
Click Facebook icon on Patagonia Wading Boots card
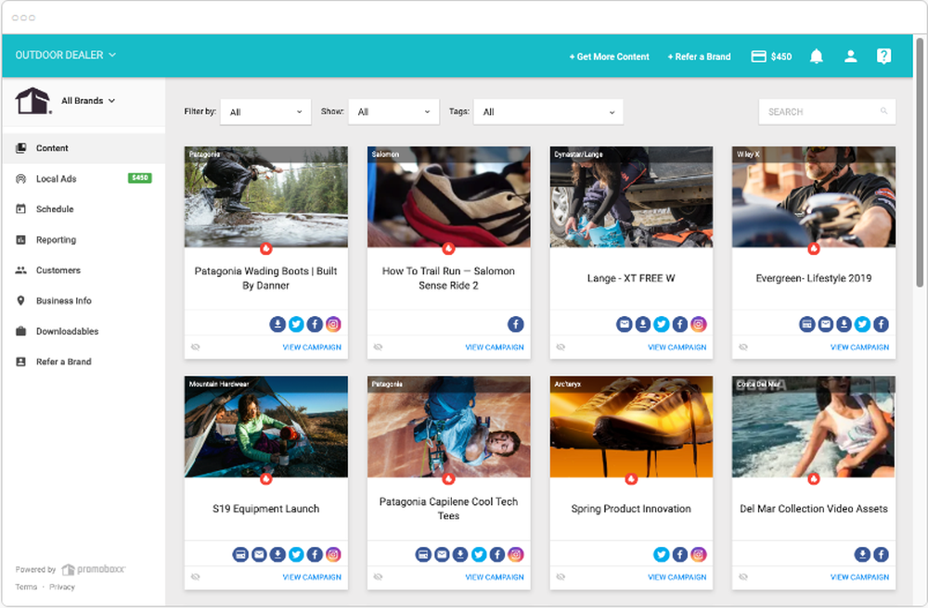click(x=315, y=323)
